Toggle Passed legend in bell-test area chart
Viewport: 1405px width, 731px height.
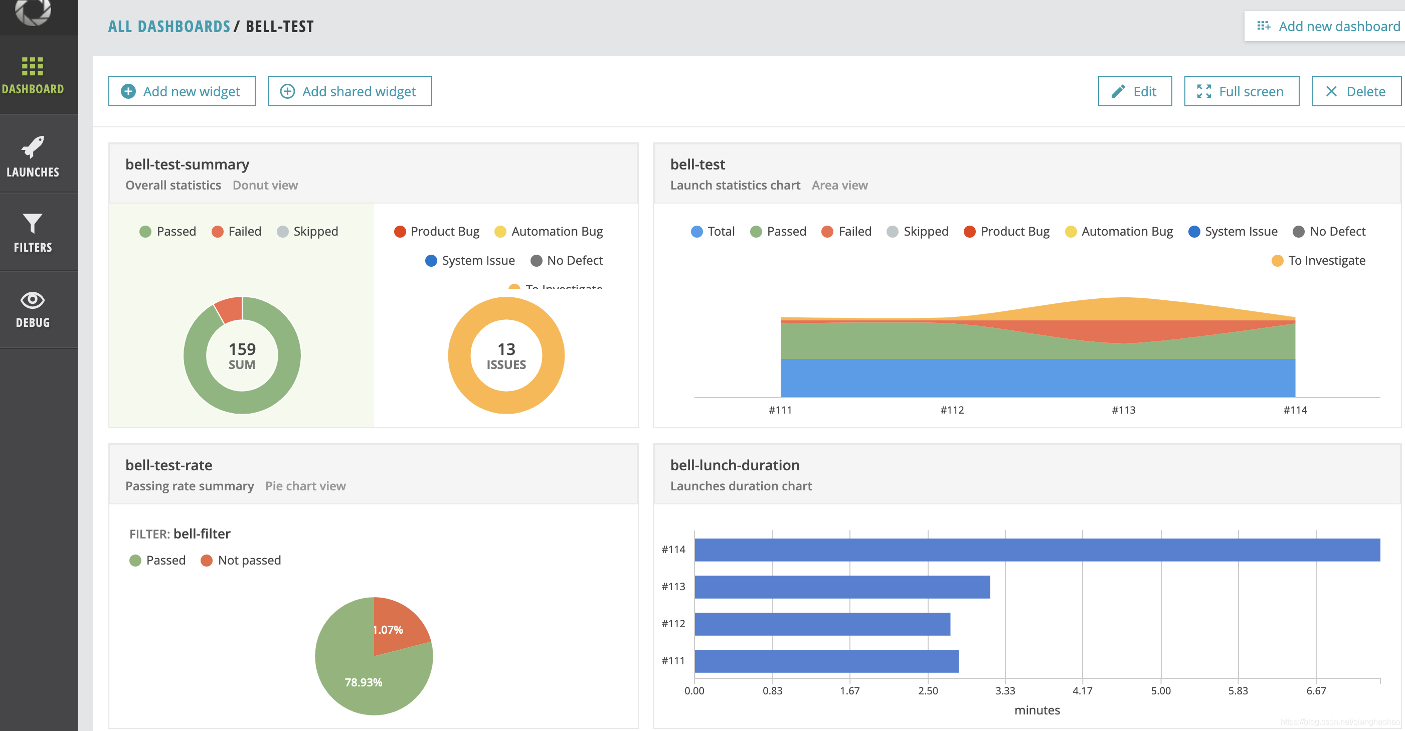pos(778,231)
